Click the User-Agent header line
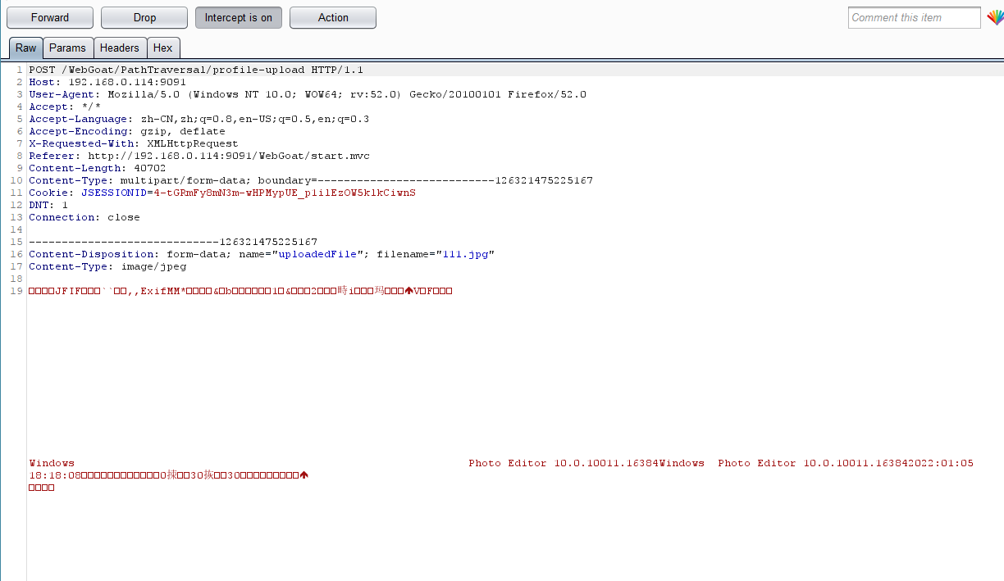Image resolution: width=1004 pixels, height=581 pixels. coord(308,94)
